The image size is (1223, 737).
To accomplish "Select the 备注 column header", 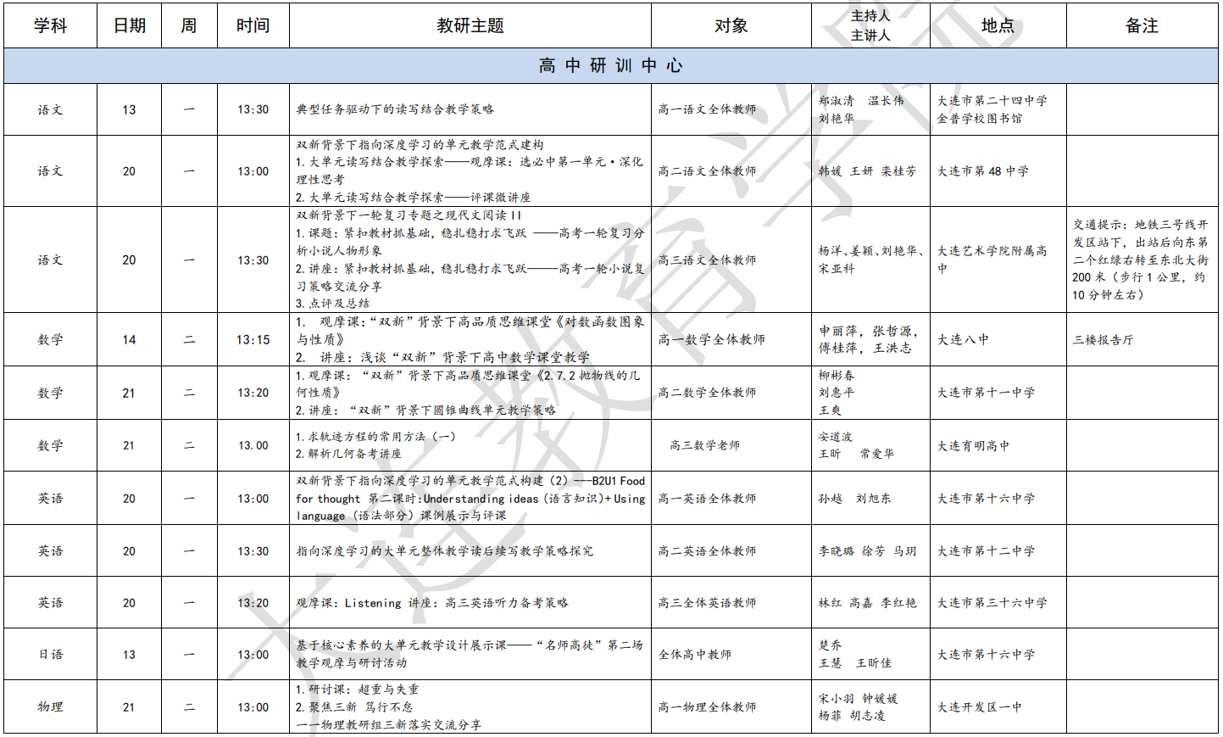I will pos(1142,25).
